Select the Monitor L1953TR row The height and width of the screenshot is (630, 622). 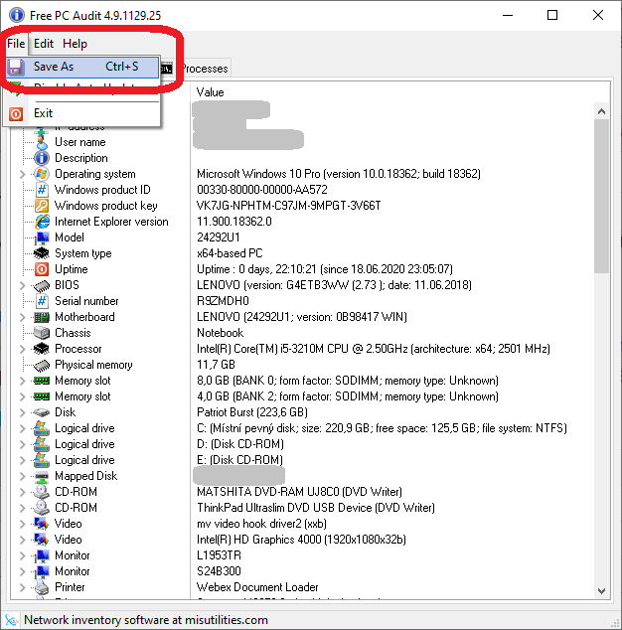click(x=219, y=555)
